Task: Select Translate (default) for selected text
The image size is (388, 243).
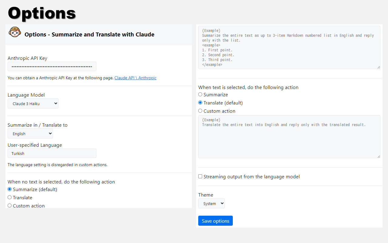Action: 200,103
